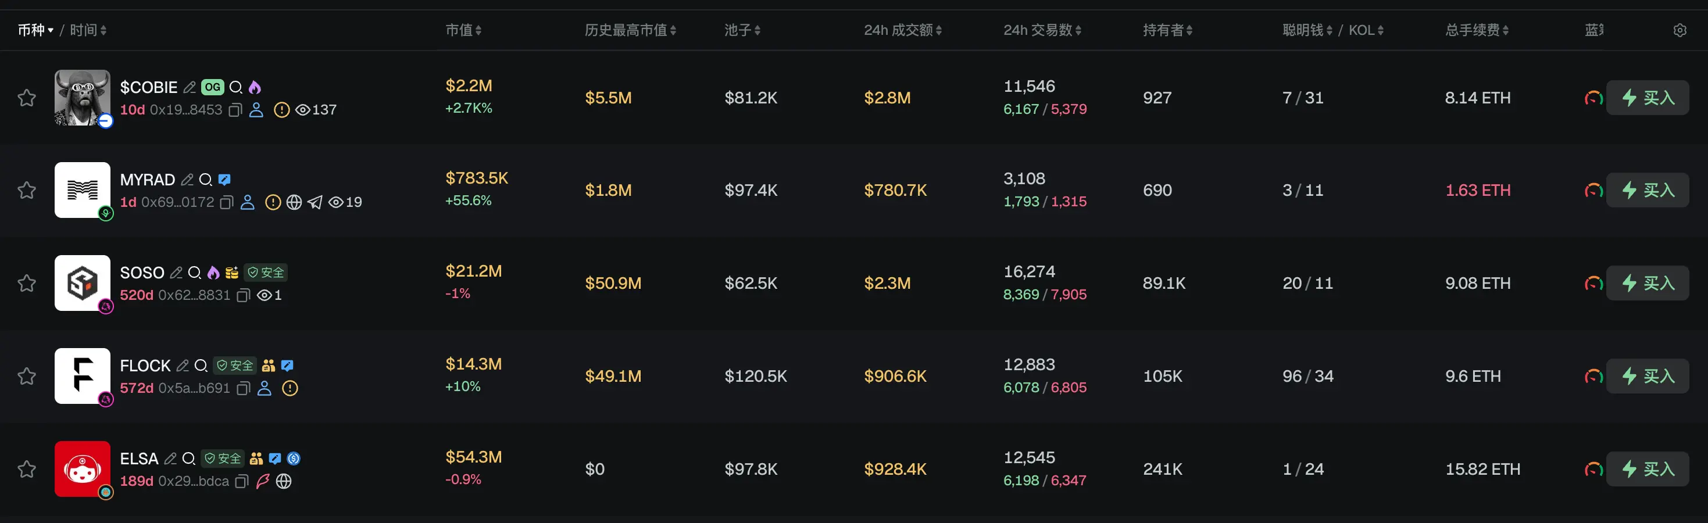
Task: Copy SOSO contract address 0x62...8831
Action: coord(242,296)
